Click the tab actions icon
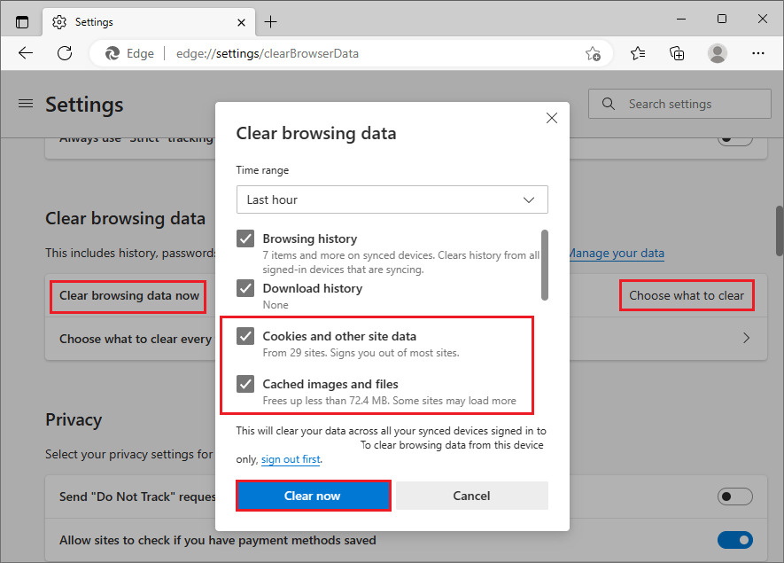This screenshot has height=563, width=784. 21,21
